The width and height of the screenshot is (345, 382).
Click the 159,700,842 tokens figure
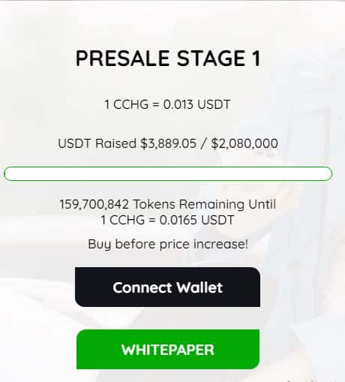click(94, 204)
